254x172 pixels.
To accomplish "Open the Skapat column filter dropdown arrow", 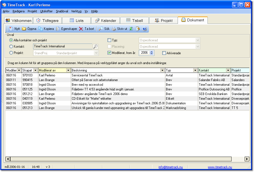I will 35,70.
